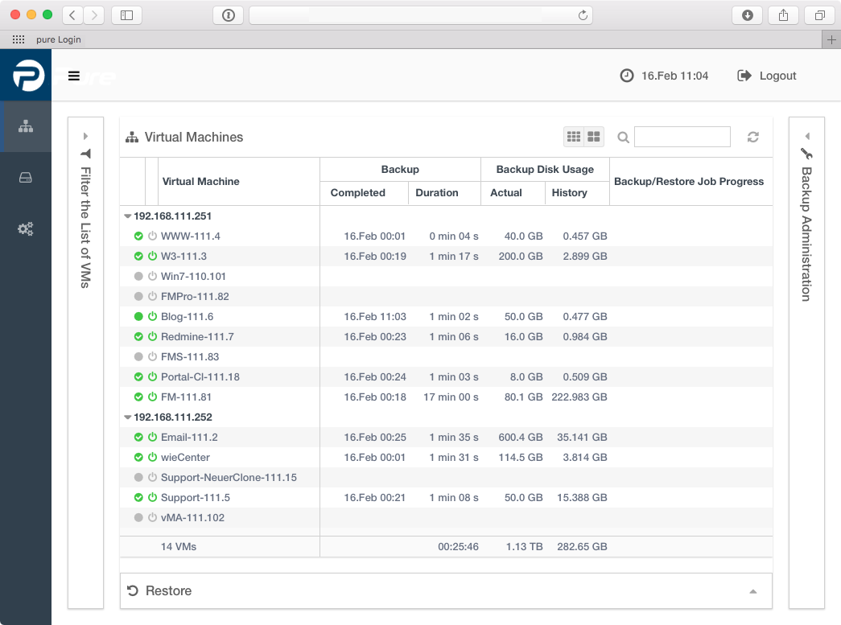This screenshot has width=841, height=625.
Task: Open the storage disk sidebar section
Action: click(26, 178)
